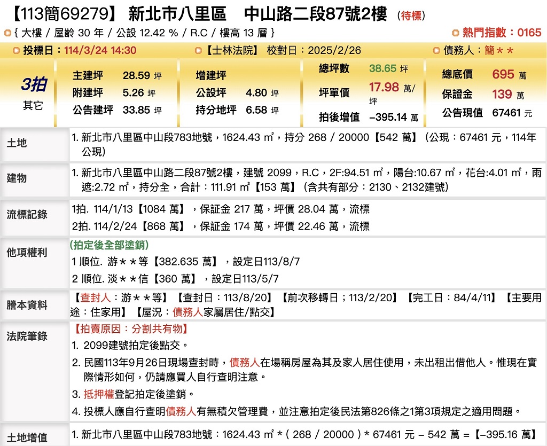Click the 3拍 auction round badge
The height and width of the screenshot is (446, 547).
34,84
